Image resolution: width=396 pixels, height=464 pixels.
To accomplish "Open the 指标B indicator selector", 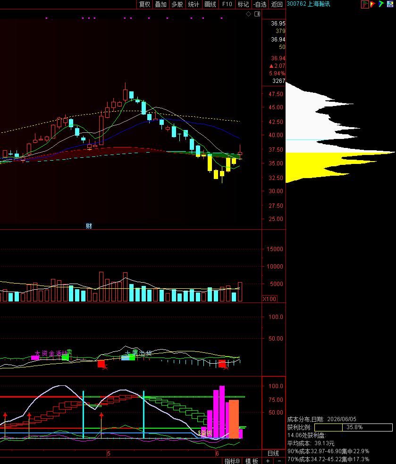I will pyautogui.click(x=232, y=461).
